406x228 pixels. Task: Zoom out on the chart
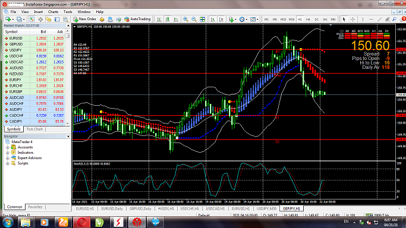click(194, 20)
